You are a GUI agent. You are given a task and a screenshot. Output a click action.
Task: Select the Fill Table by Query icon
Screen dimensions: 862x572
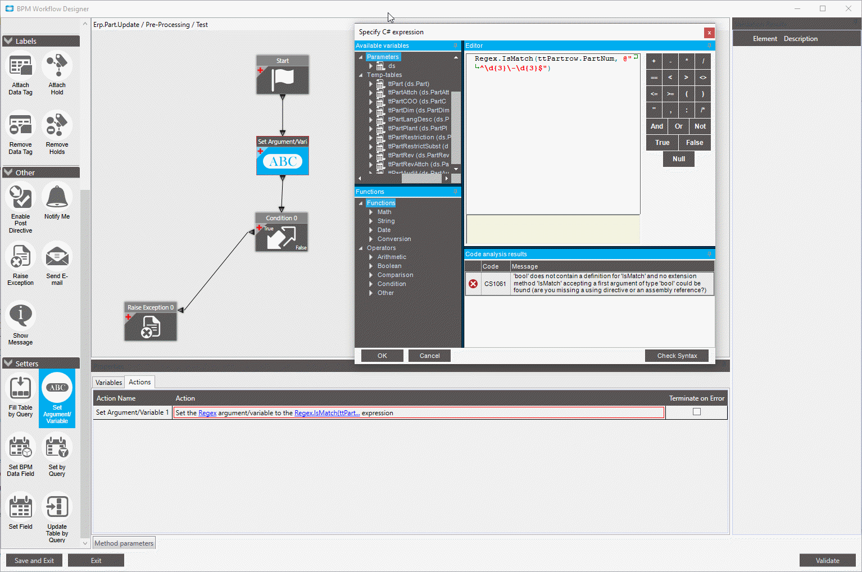pyautogui.click(x=21, y=388)
